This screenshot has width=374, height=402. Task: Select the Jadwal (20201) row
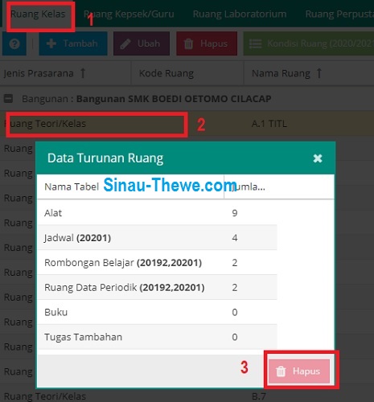(x=157, y=238)
